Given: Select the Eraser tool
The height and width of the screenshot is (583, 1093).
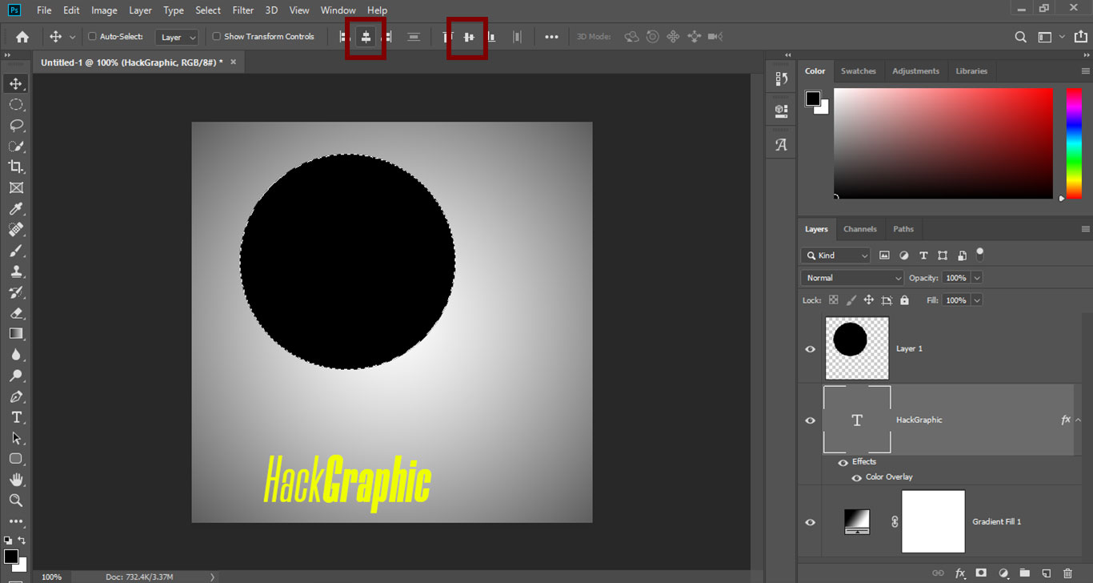Looking at the screenshot, I should [x=16, y=313].
